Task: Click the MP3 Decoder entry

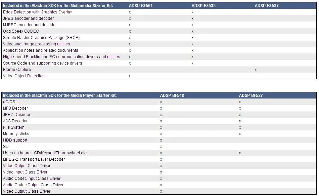Action: pyautogui.click(x=15, y=108)
